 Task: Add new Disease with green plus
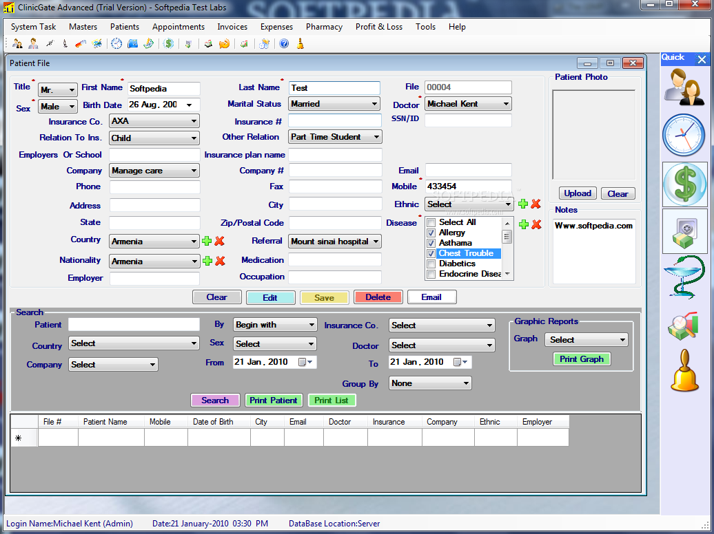(x=524, y=224)
